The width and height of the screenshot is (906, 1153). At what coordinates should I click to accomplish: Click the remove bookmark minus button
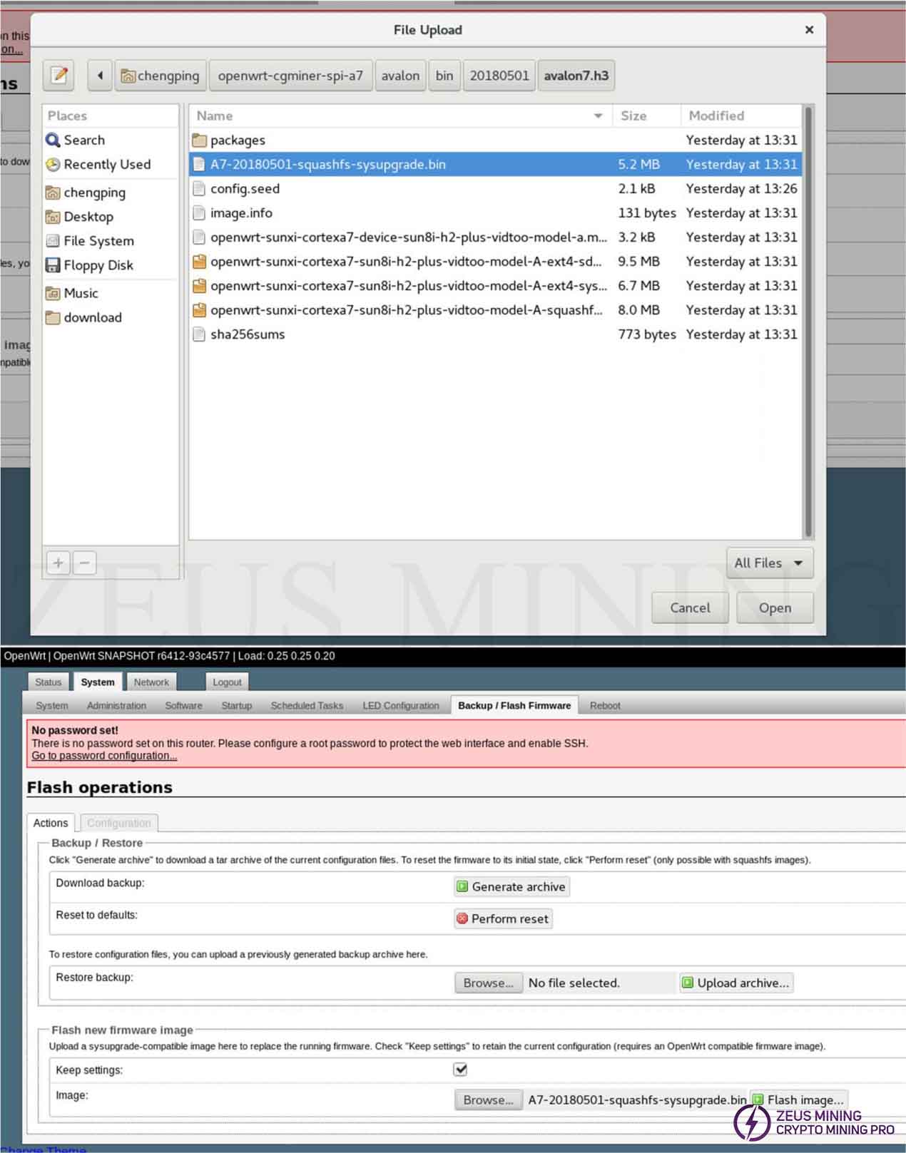coord(84,563)
